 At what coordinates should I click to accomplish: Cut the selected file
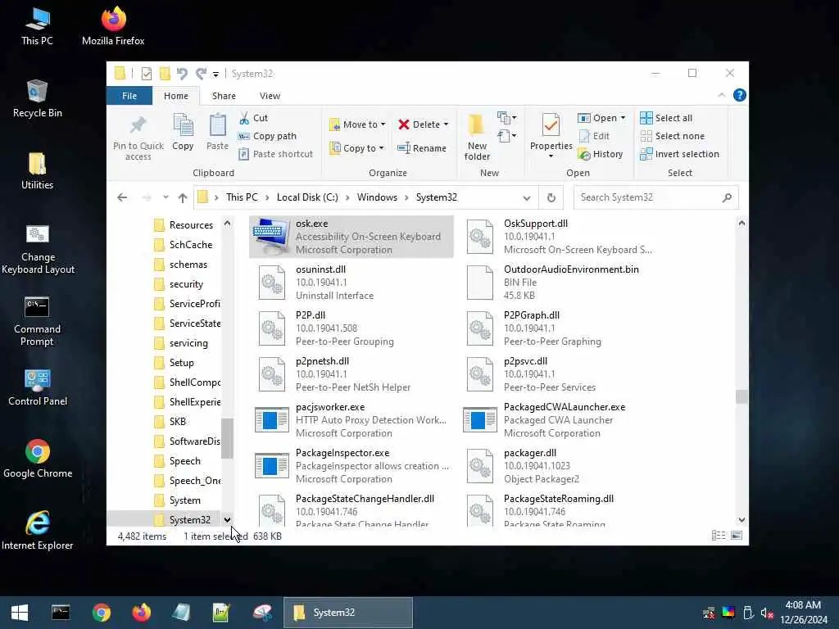[x=253, y=118]
